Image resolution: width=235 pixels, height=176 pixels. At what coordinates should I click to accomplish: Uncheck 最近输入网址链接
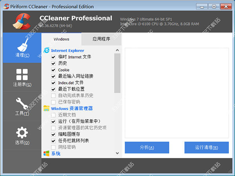(x=53, y=76)
